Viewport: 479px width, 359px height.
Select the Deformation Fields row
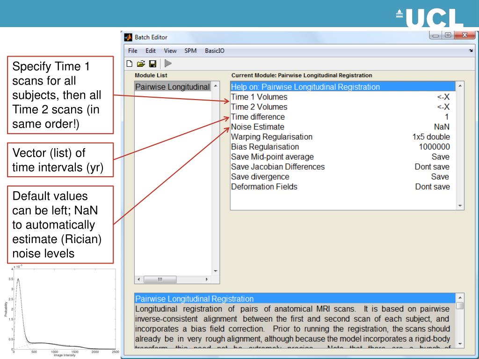tap(343, 187)
